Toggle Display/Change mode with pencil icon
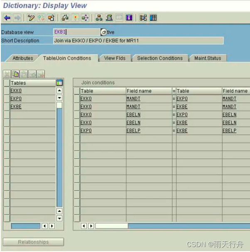 31,18
